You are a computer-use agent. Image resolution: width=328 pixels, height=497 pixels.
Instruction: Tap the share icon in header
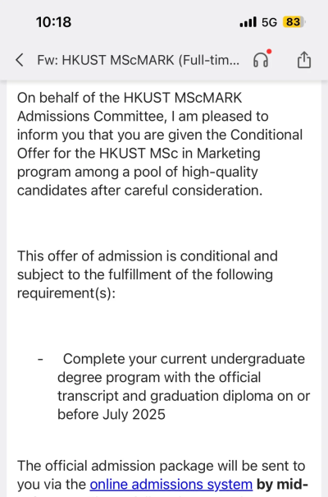(304, 60)
